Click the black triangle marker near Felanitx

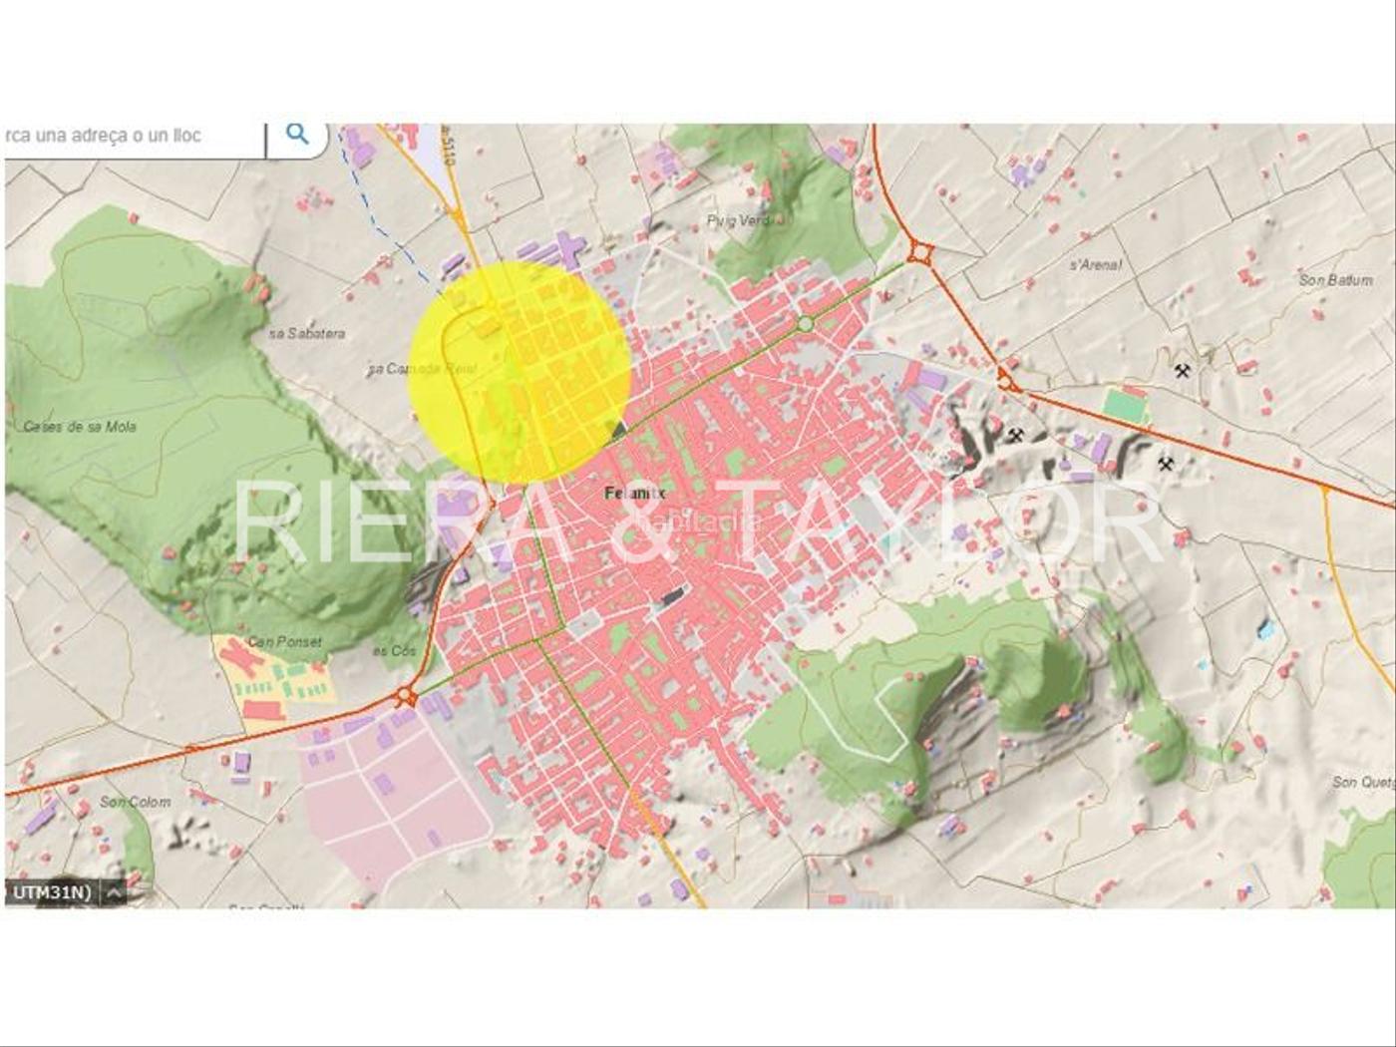[619, 430]
